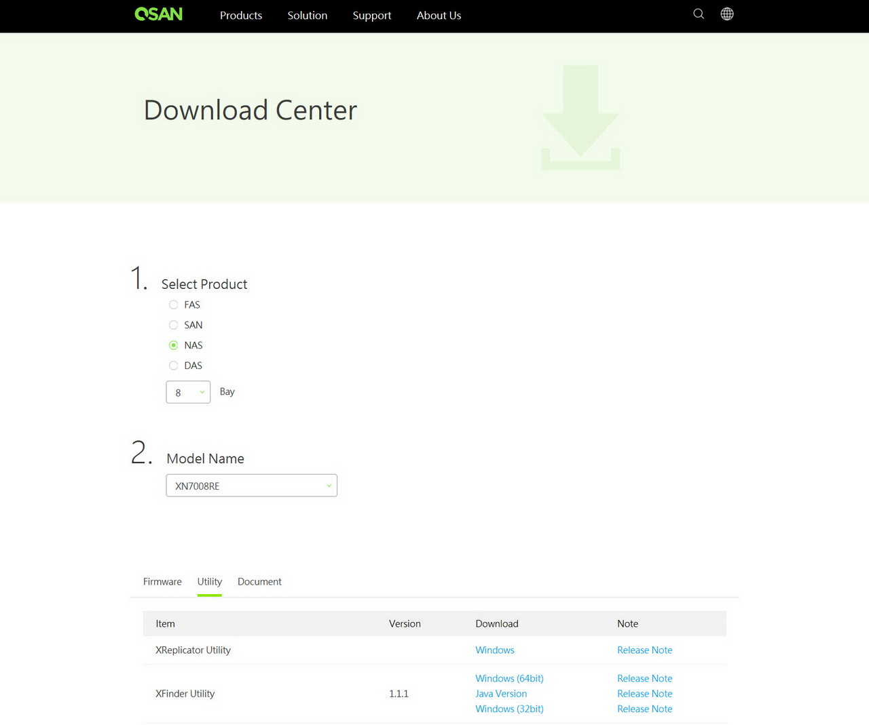Click the Download Center heading
The image size is (869, 725).
click(x=251, y=111)
